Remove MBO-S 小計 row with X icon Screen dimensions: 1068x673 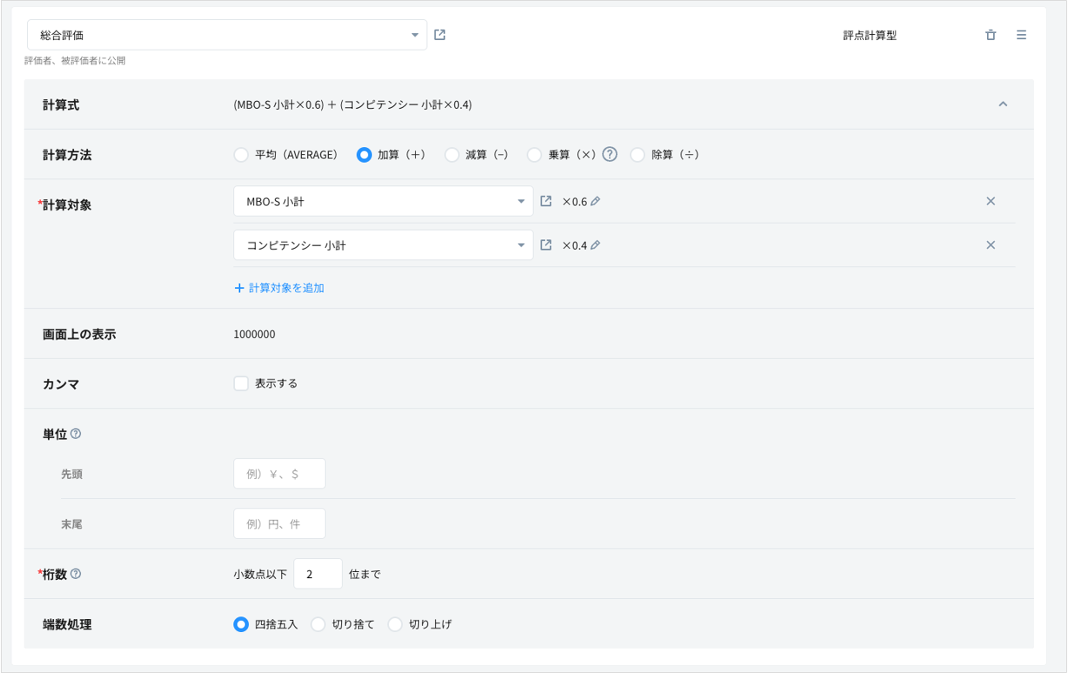[991, 201]
